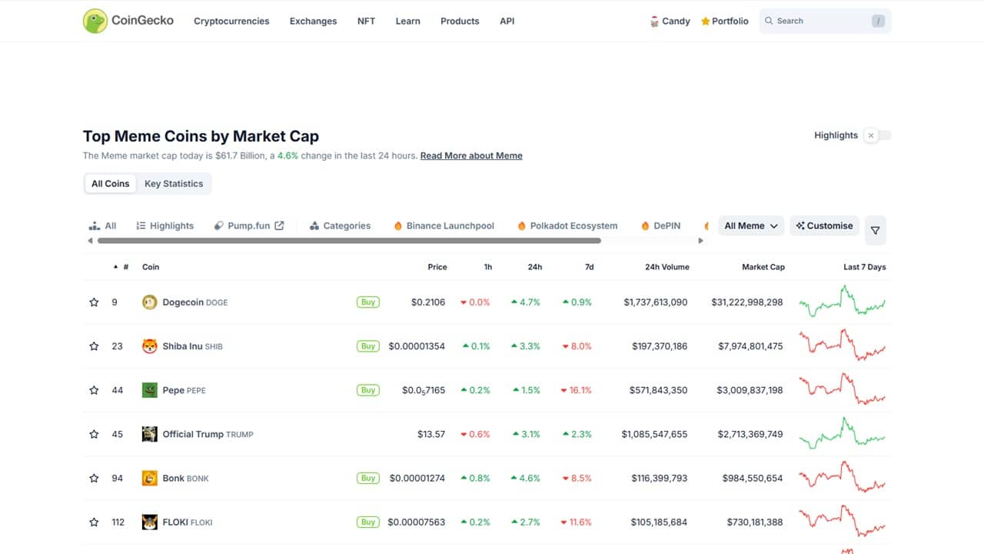Viewport: 984px width, 554px height.
Task: Click the Portfolio star icon
Action: coord(705,22)
